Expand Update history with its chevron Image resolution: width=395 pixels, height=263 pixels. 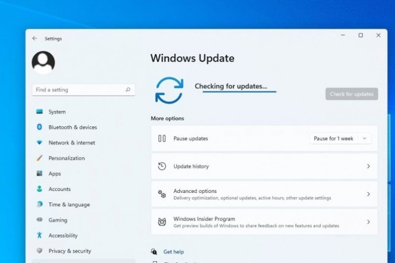click(368, 167)
